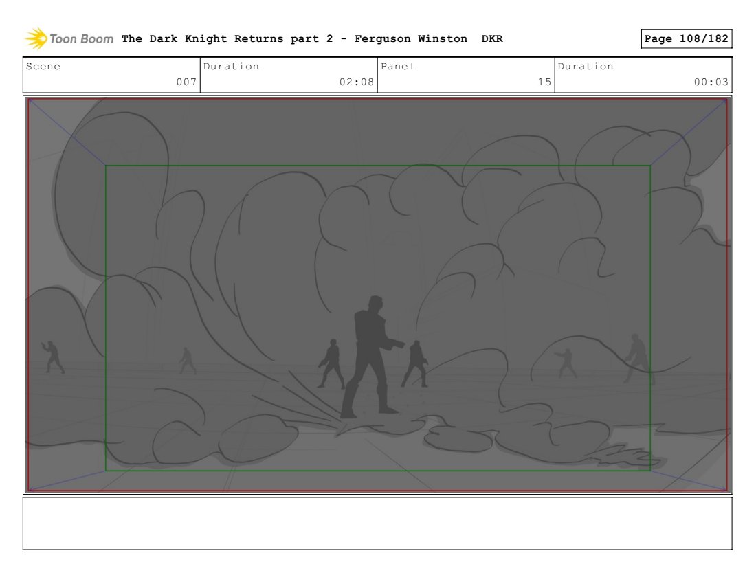Click the 'Page 108/182' box
The width and height of the screenshot is (756, 584).
(687, 39)
